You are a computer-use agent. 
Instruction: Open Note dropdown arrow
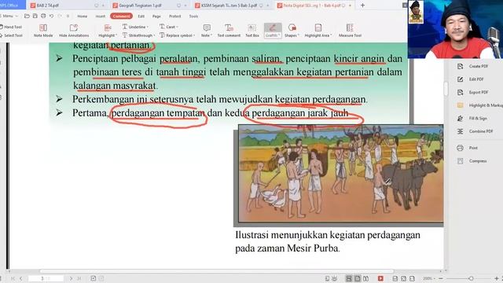click(211, 35)
